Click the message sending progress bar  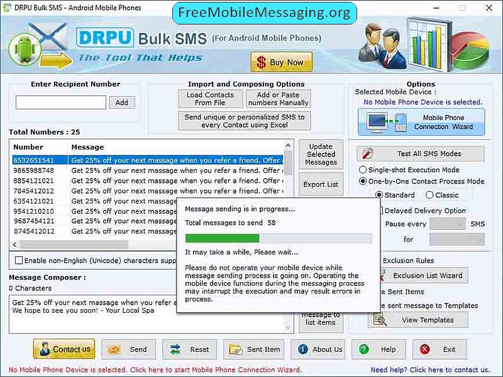click(x=279, y=238)
